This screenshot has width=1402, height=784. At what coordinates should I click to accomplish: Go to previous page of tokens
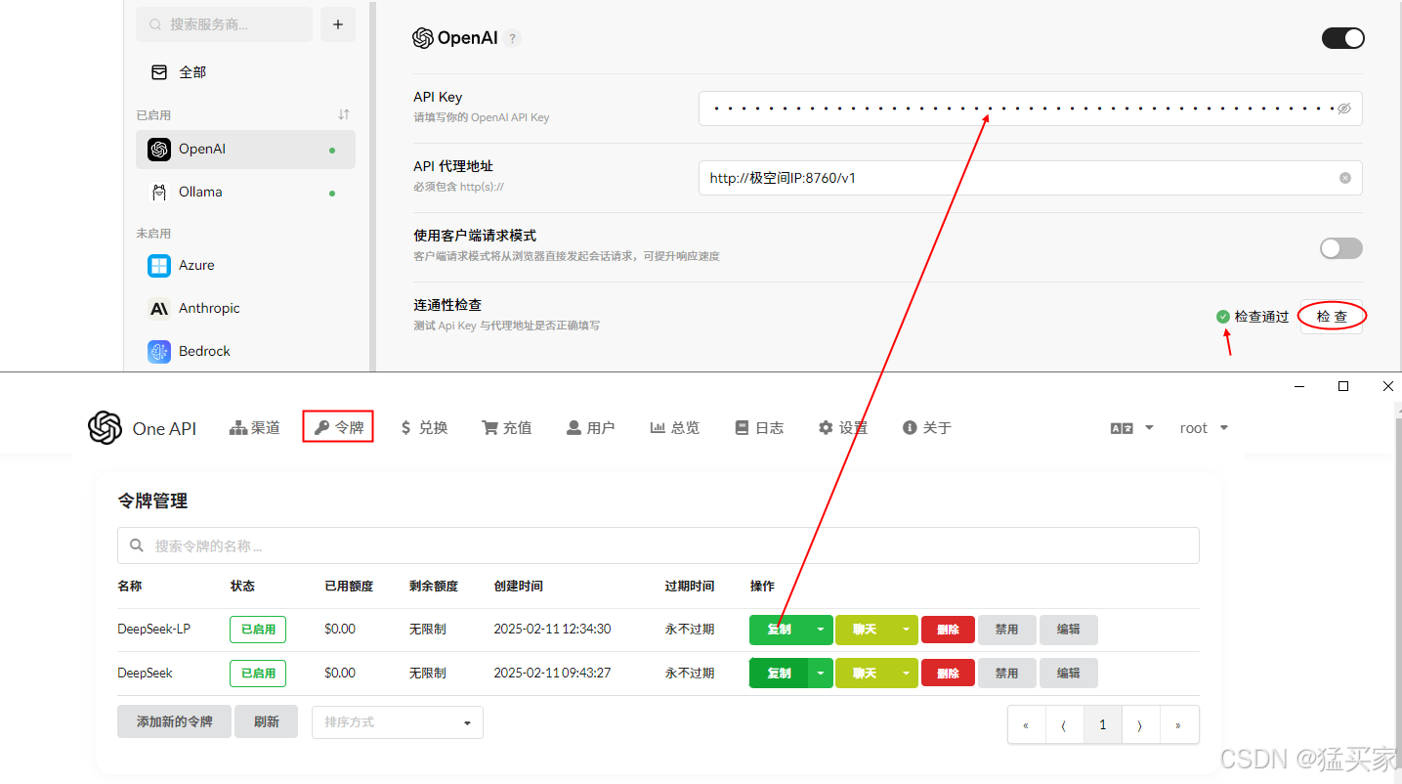[x=1064, y=725]
